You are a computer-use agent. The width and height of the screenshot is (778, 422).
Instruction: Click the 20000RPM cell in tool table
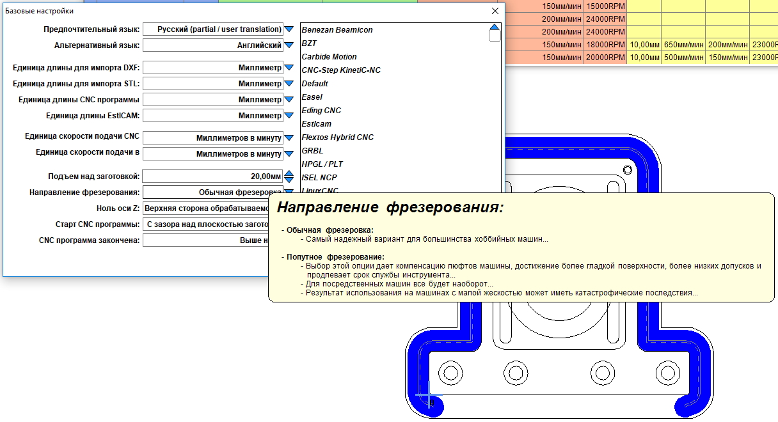click(605, 58)
